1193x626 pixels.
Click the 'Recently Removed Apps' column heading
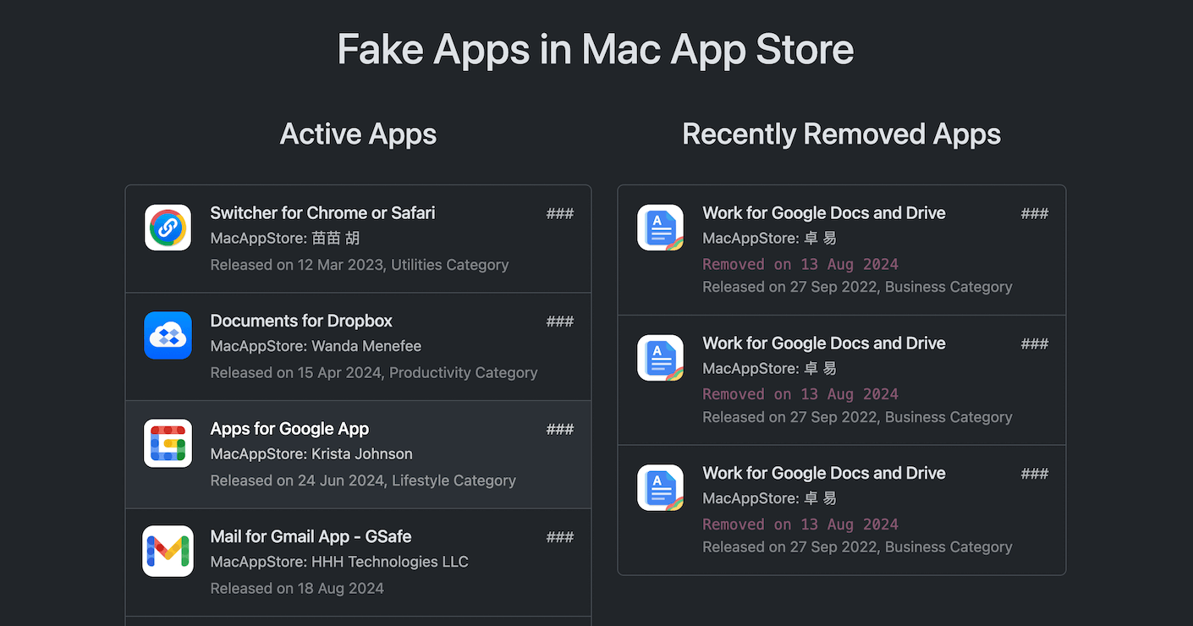842,134
